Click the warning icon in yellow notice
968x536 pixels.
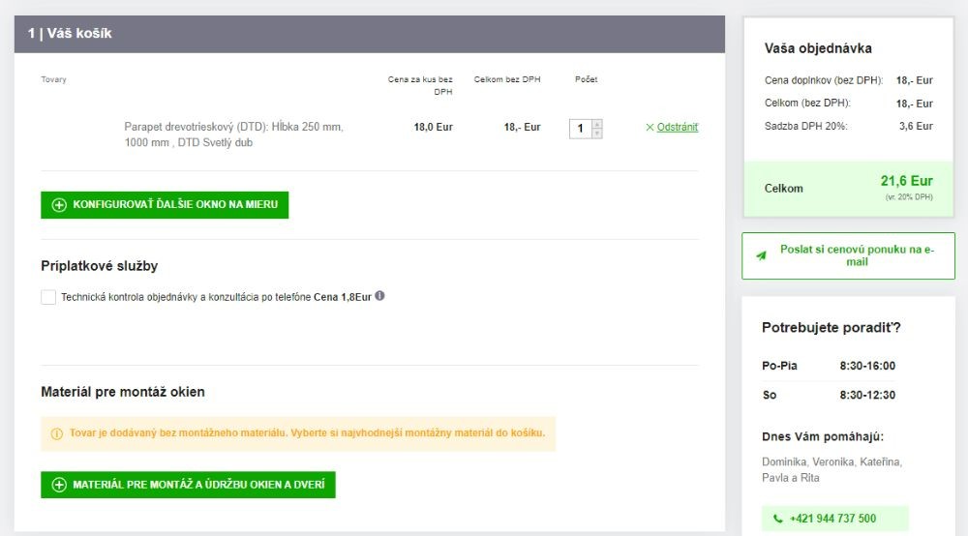tap(56, 433)
